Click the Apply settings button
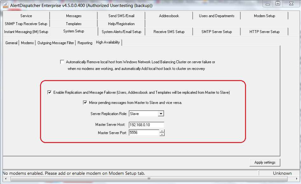This screenshot has width=301, height=184. coord(265,162)
